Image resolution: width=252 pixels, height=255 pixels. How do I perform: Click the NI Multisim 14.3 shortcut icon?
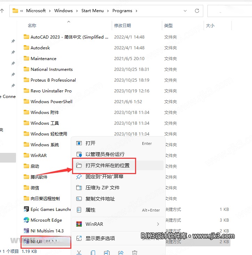coord(26,231)
